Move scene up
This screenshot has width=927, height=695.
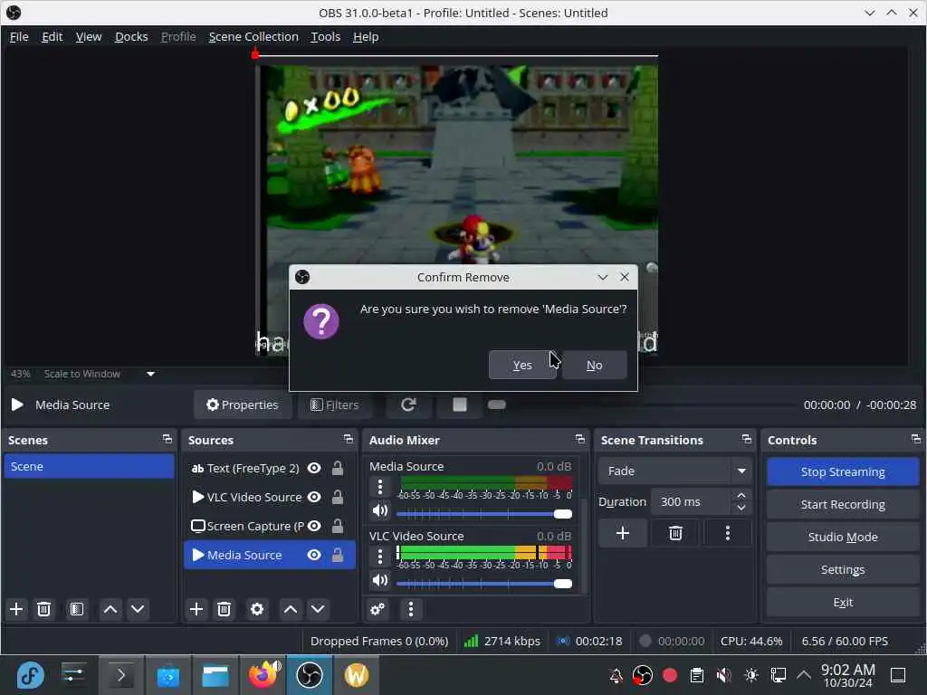(x=110, y=609)
